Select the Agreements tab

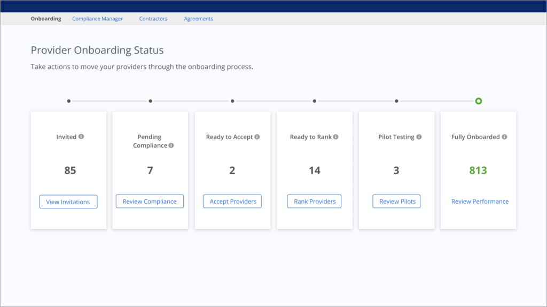198,19
